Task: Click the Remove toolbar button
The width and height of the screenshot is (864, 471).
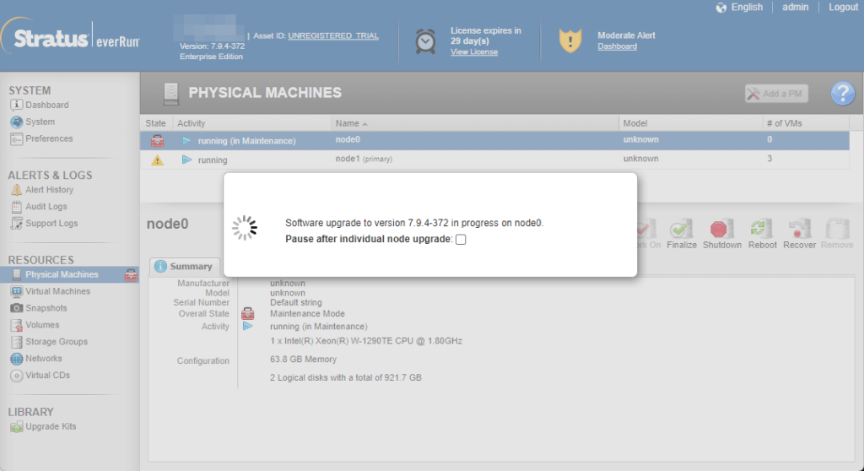Action: [837, 235]
